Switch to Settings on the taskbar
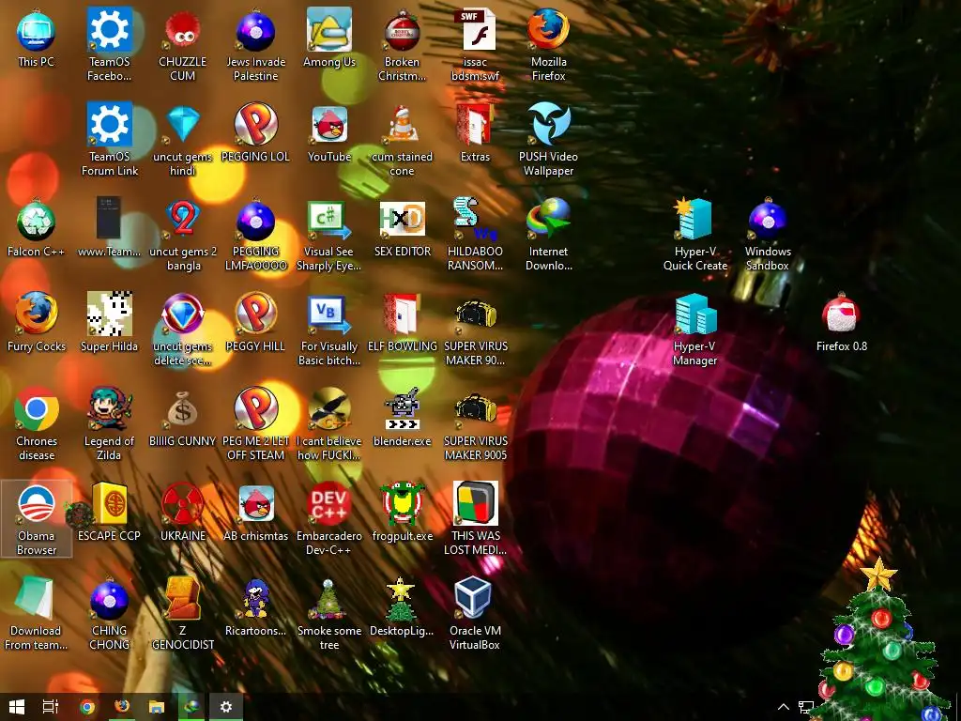961x721 pixels. (226, 707)
